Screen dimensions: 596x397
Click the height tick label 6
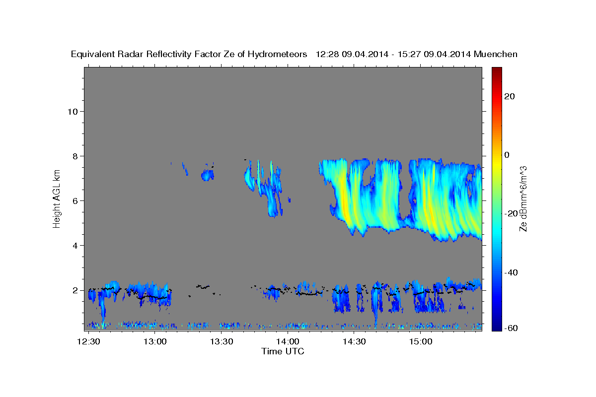pos(75,200)
